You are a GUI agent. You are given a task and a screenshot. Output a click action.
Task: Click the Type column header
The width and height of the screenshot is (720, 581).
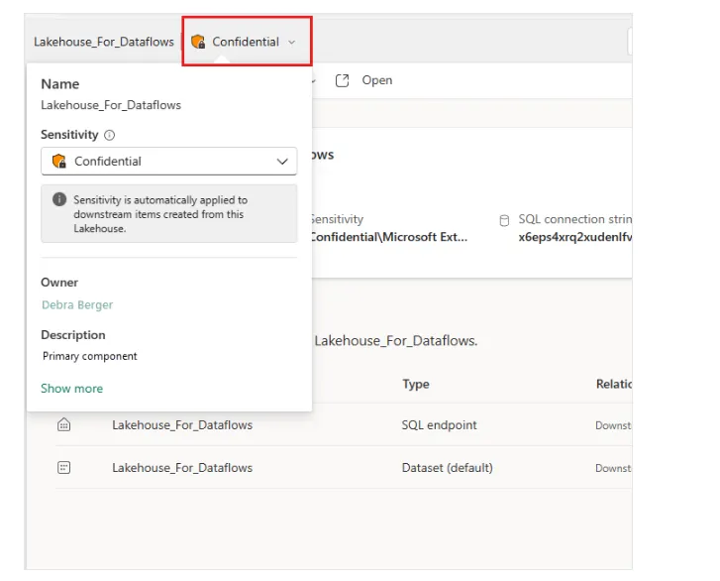pyautogui.click(x=416, y=384)
